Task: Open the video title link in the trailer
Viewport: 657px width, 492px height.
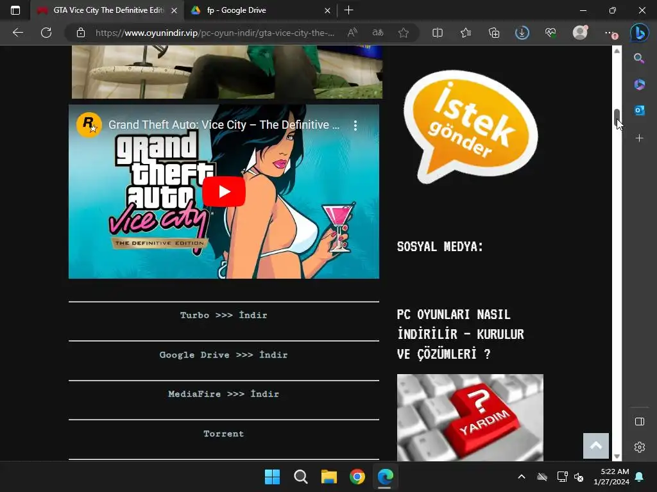Action: [x=224, y=125]
